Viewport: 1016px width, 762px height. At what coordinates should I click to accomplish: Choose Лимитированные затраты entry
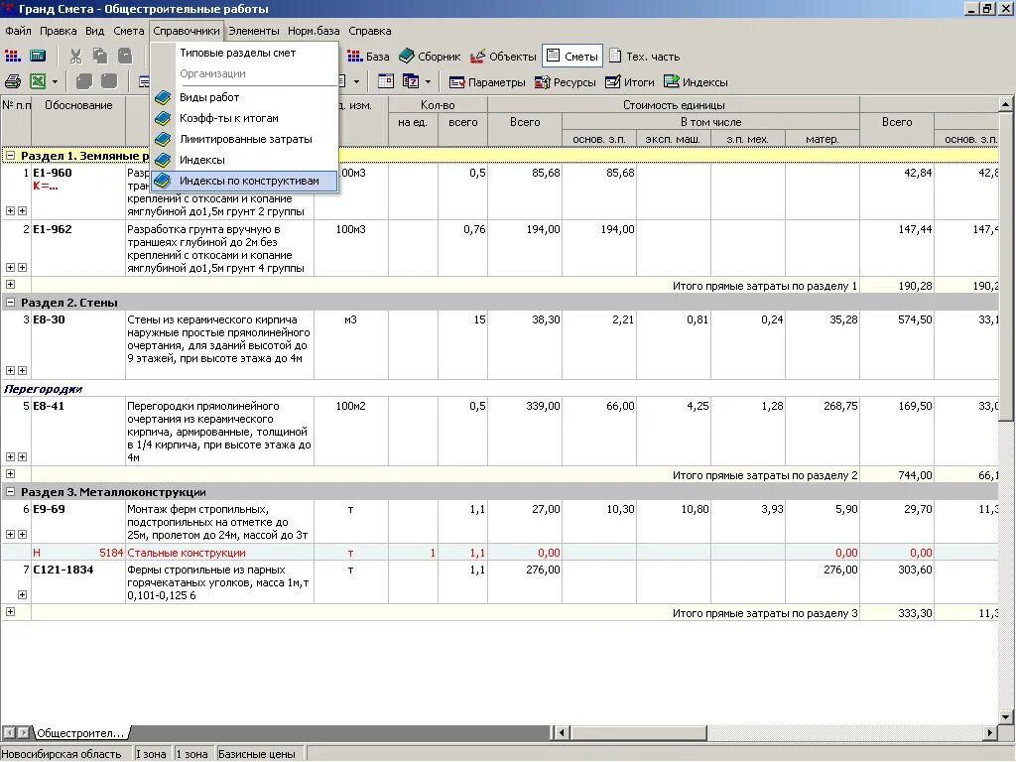click(244, 139)
